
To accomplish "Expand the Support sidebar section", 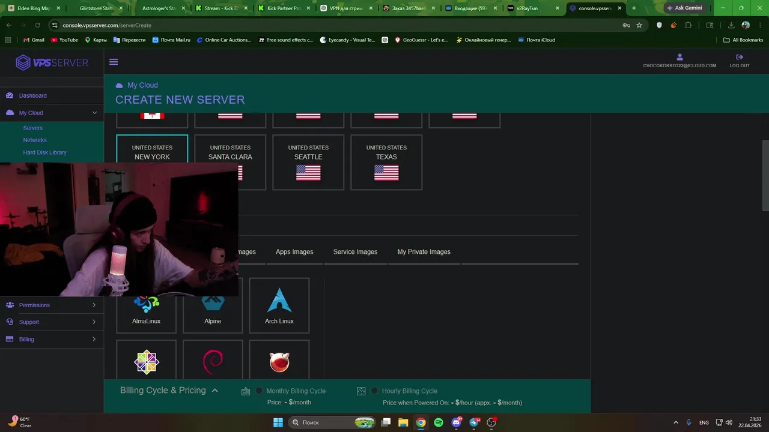I will (94, 322).
